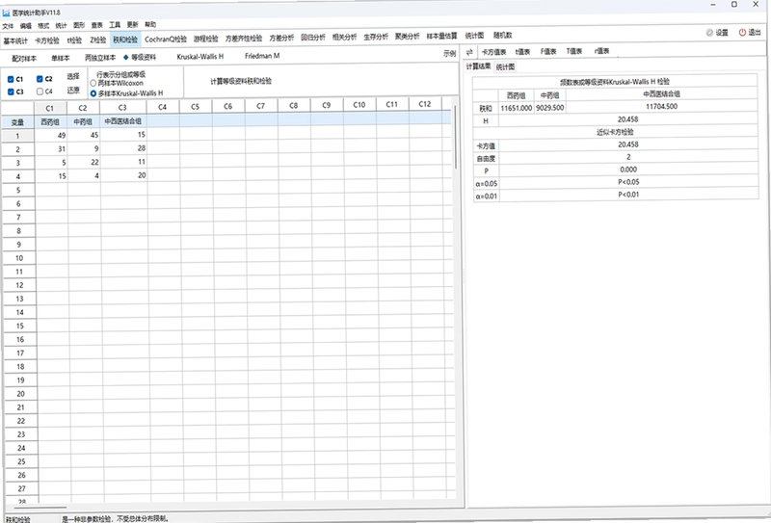
Task: Open the 编辑 menu
Action: [x=26, y=26]
